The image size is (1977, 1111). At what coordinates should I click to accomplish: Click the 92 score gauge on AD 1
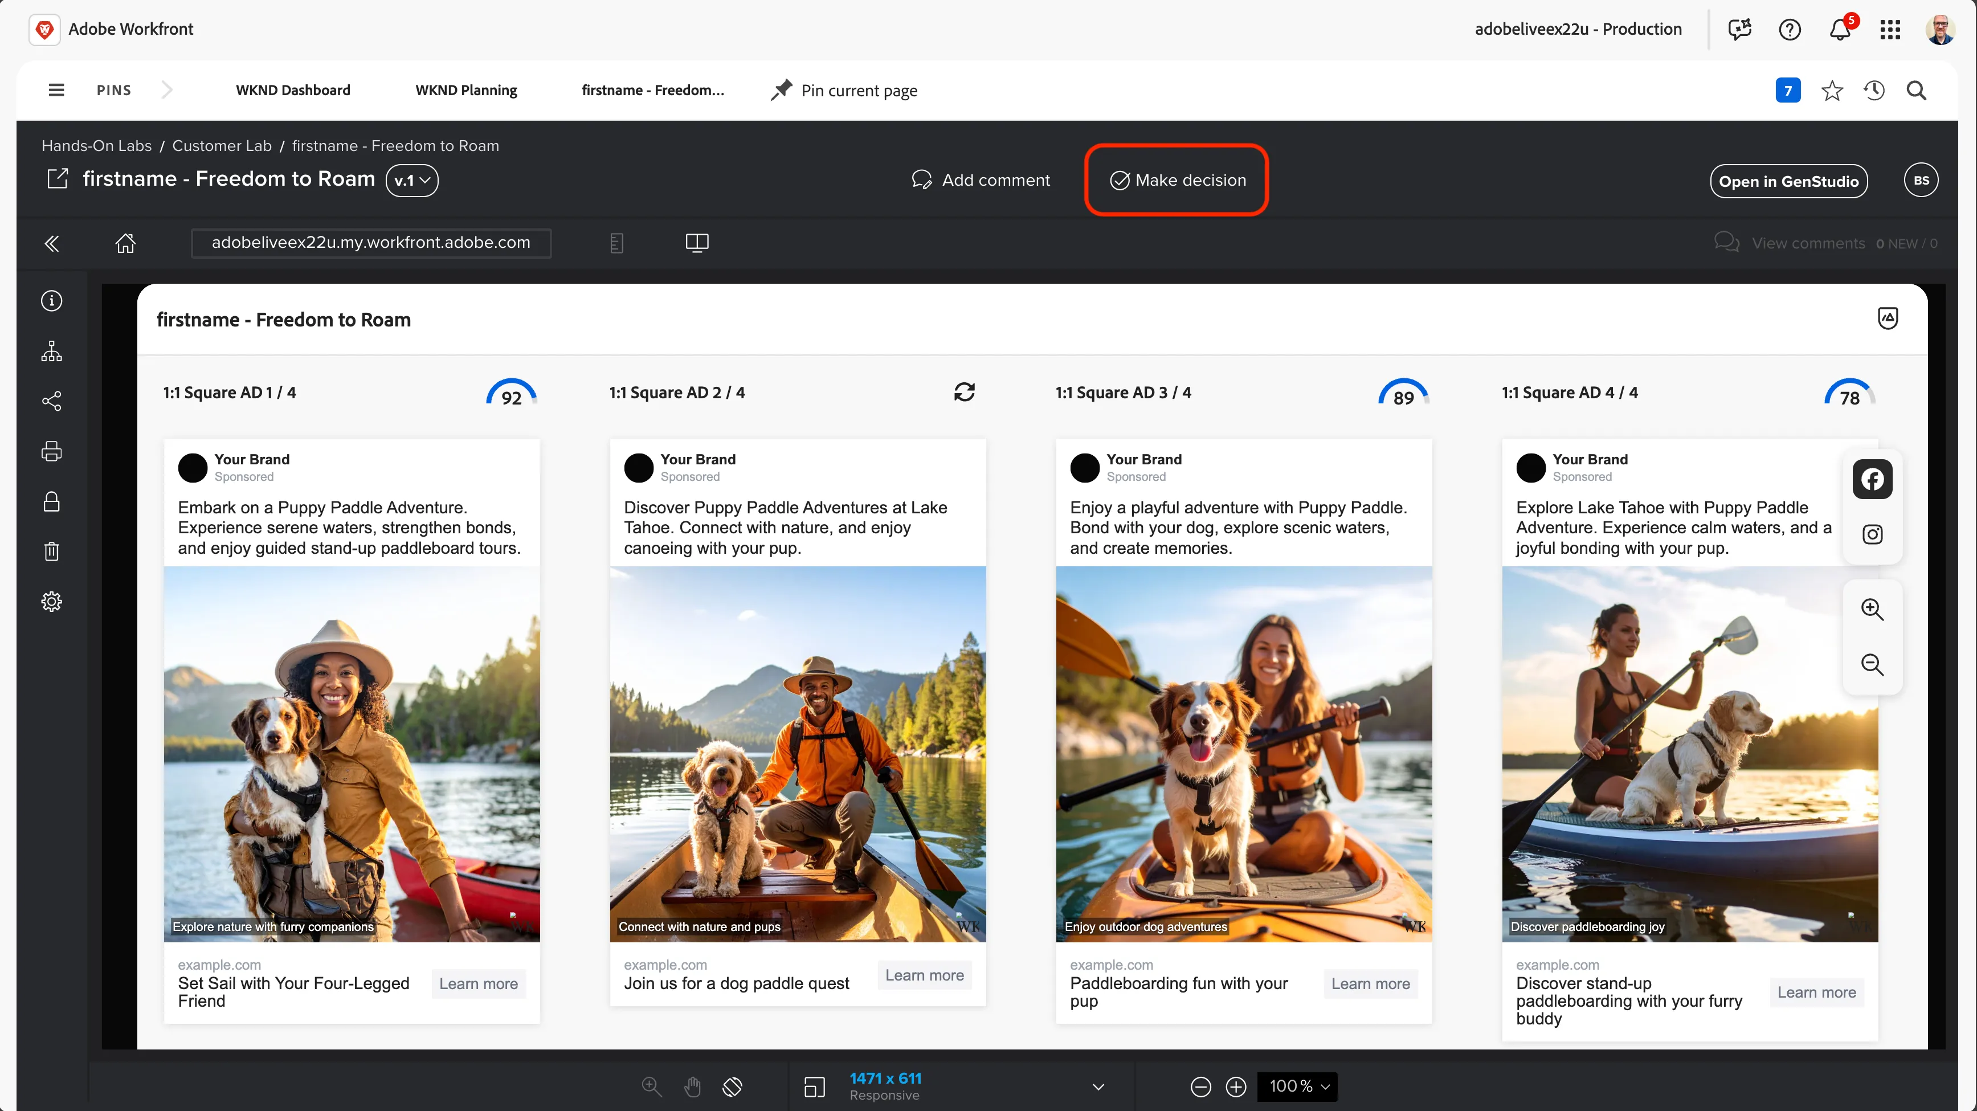click(511, 393)
